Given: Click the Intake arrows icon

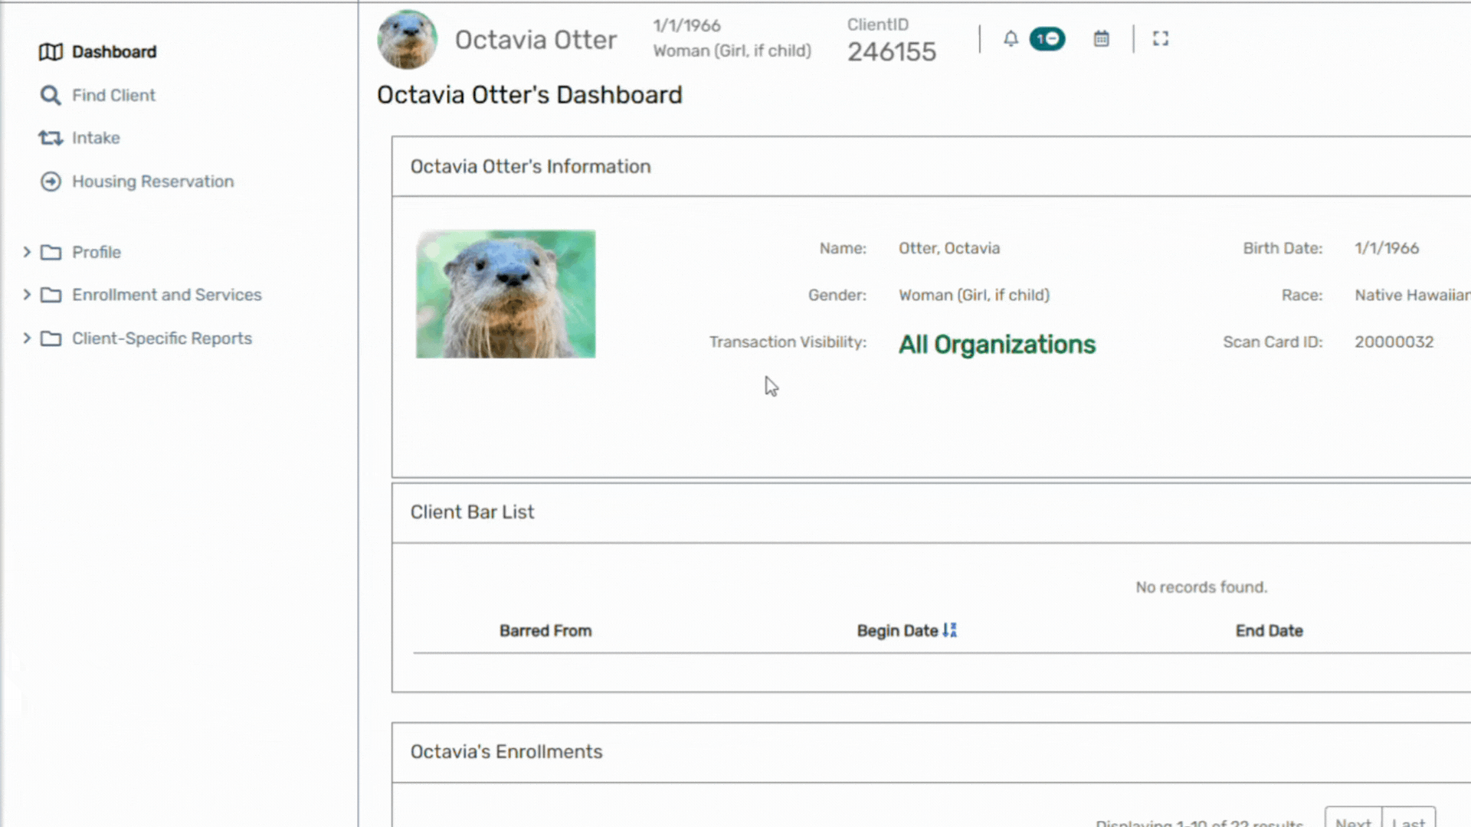Looking at the screenshot, I should (51, 139).
